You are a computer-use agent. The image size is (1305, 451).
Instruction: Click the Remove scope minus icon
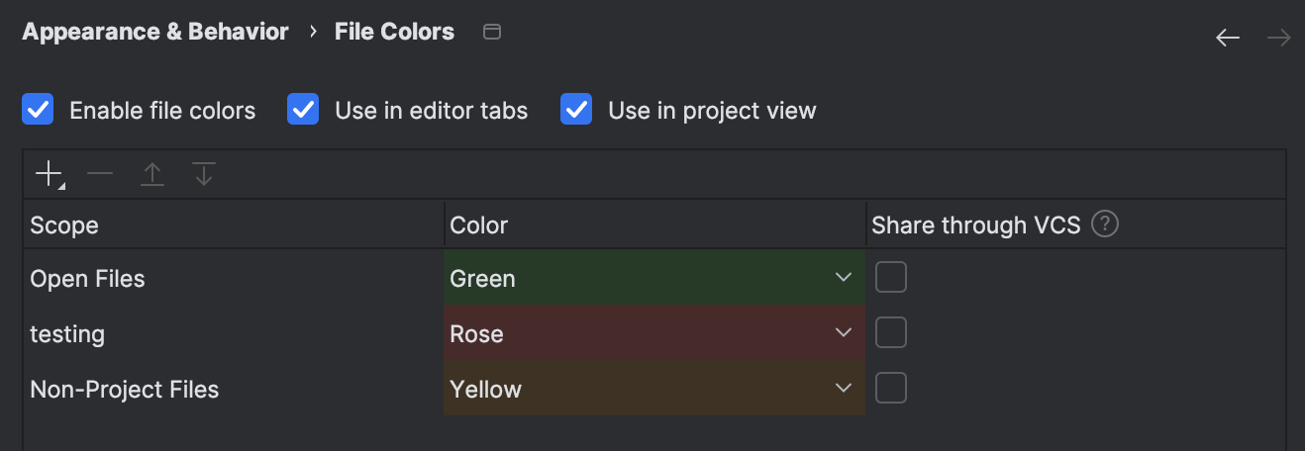pos(100,175)
